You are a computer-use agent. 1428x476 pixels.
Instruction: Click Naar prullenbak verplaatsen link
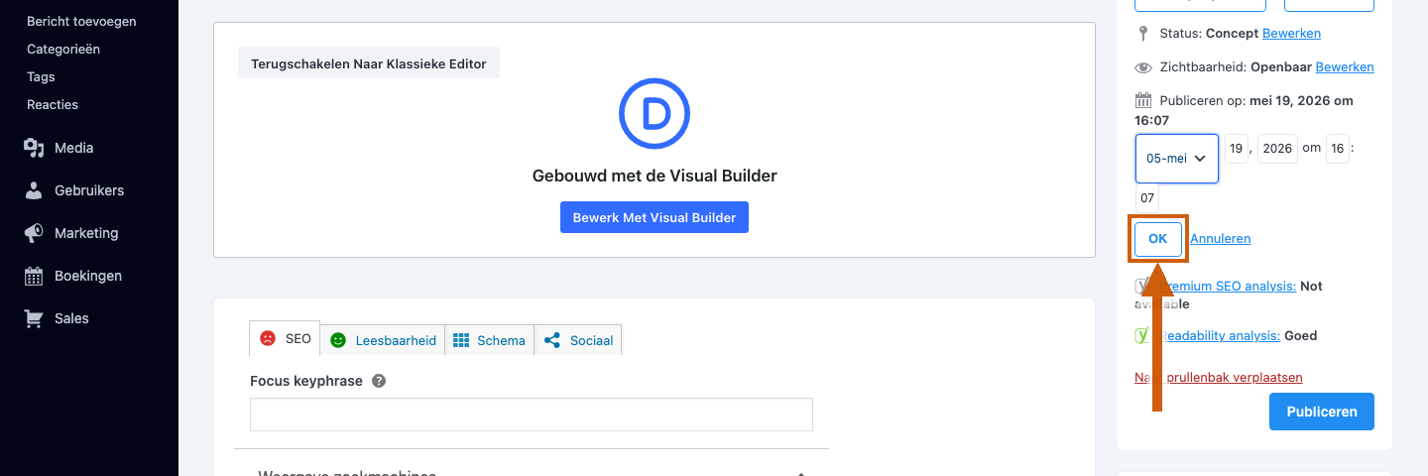coord(1219,377)
